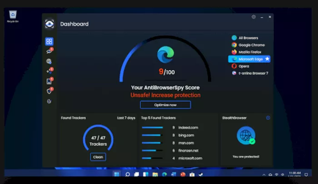Open the shield sidebar icon with badge
The width and height of the screenshot is (318, 184).
[50, 91]
